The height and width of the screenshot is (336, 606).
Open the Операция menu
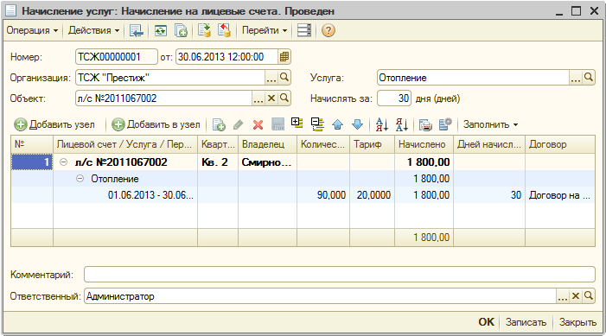[x=32, y=30]
